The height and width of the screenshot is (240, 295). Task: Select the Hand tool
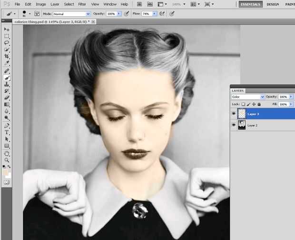[x=7, y=153]
